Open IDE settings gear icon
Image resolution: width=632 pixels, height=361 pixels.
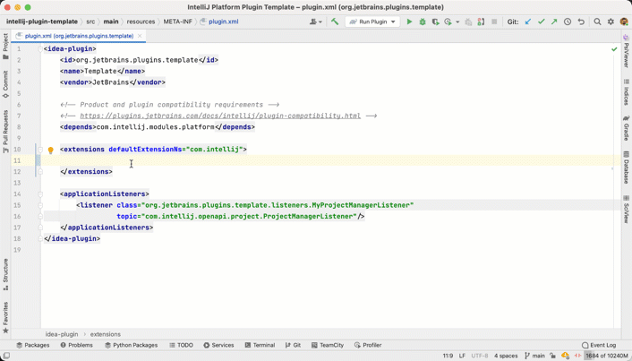tap(611, 21)
